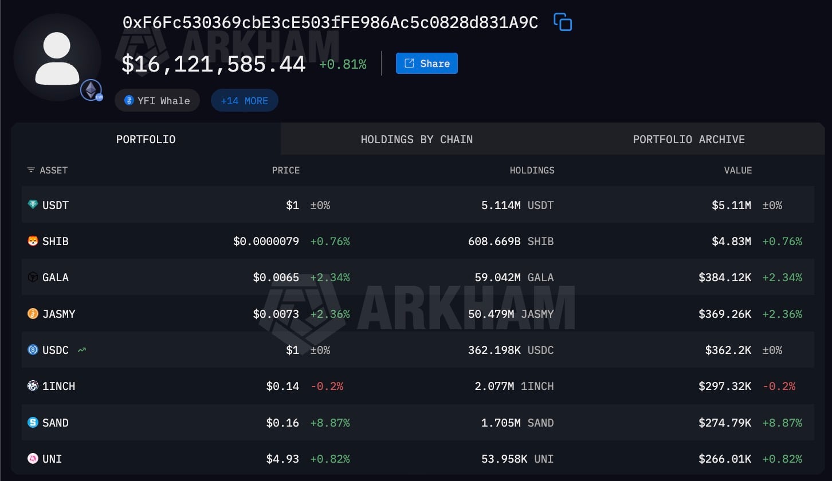The height and width of the screenshot is (481, 832).
Task: Click the 53.958K UNI holdings cell
Action: (x=518, y=459)
